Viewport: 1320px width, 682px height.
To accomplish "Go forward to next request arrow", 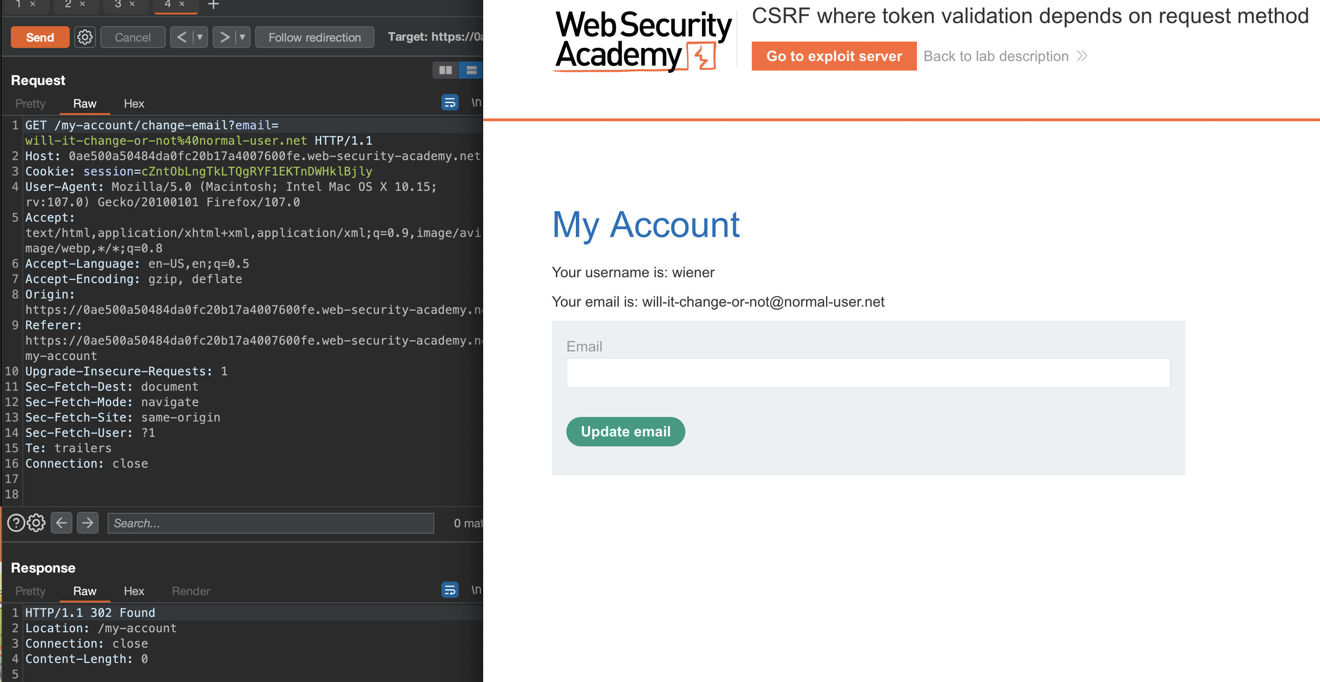I will tap(224, 37).
